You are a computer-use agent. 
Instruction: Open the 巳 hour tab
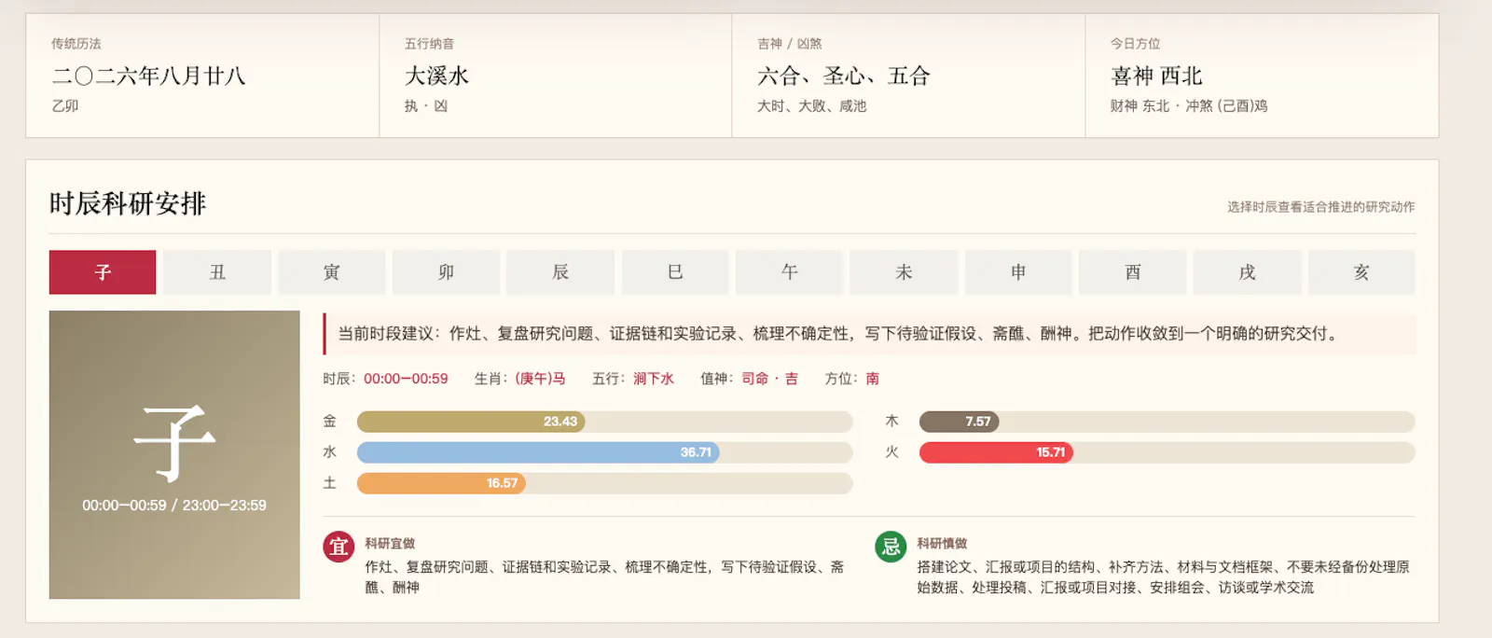click(675, 272)
